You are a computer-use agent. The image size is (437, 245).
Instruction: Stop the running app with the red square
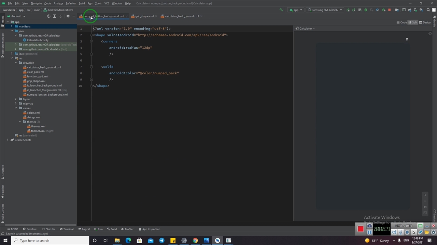click(x=389, y=10)
